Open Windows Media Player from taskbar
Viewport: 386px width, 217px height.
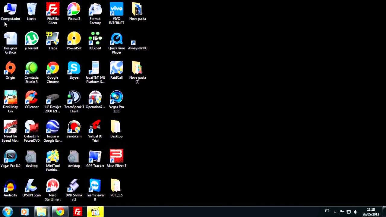tap(25, 212)
